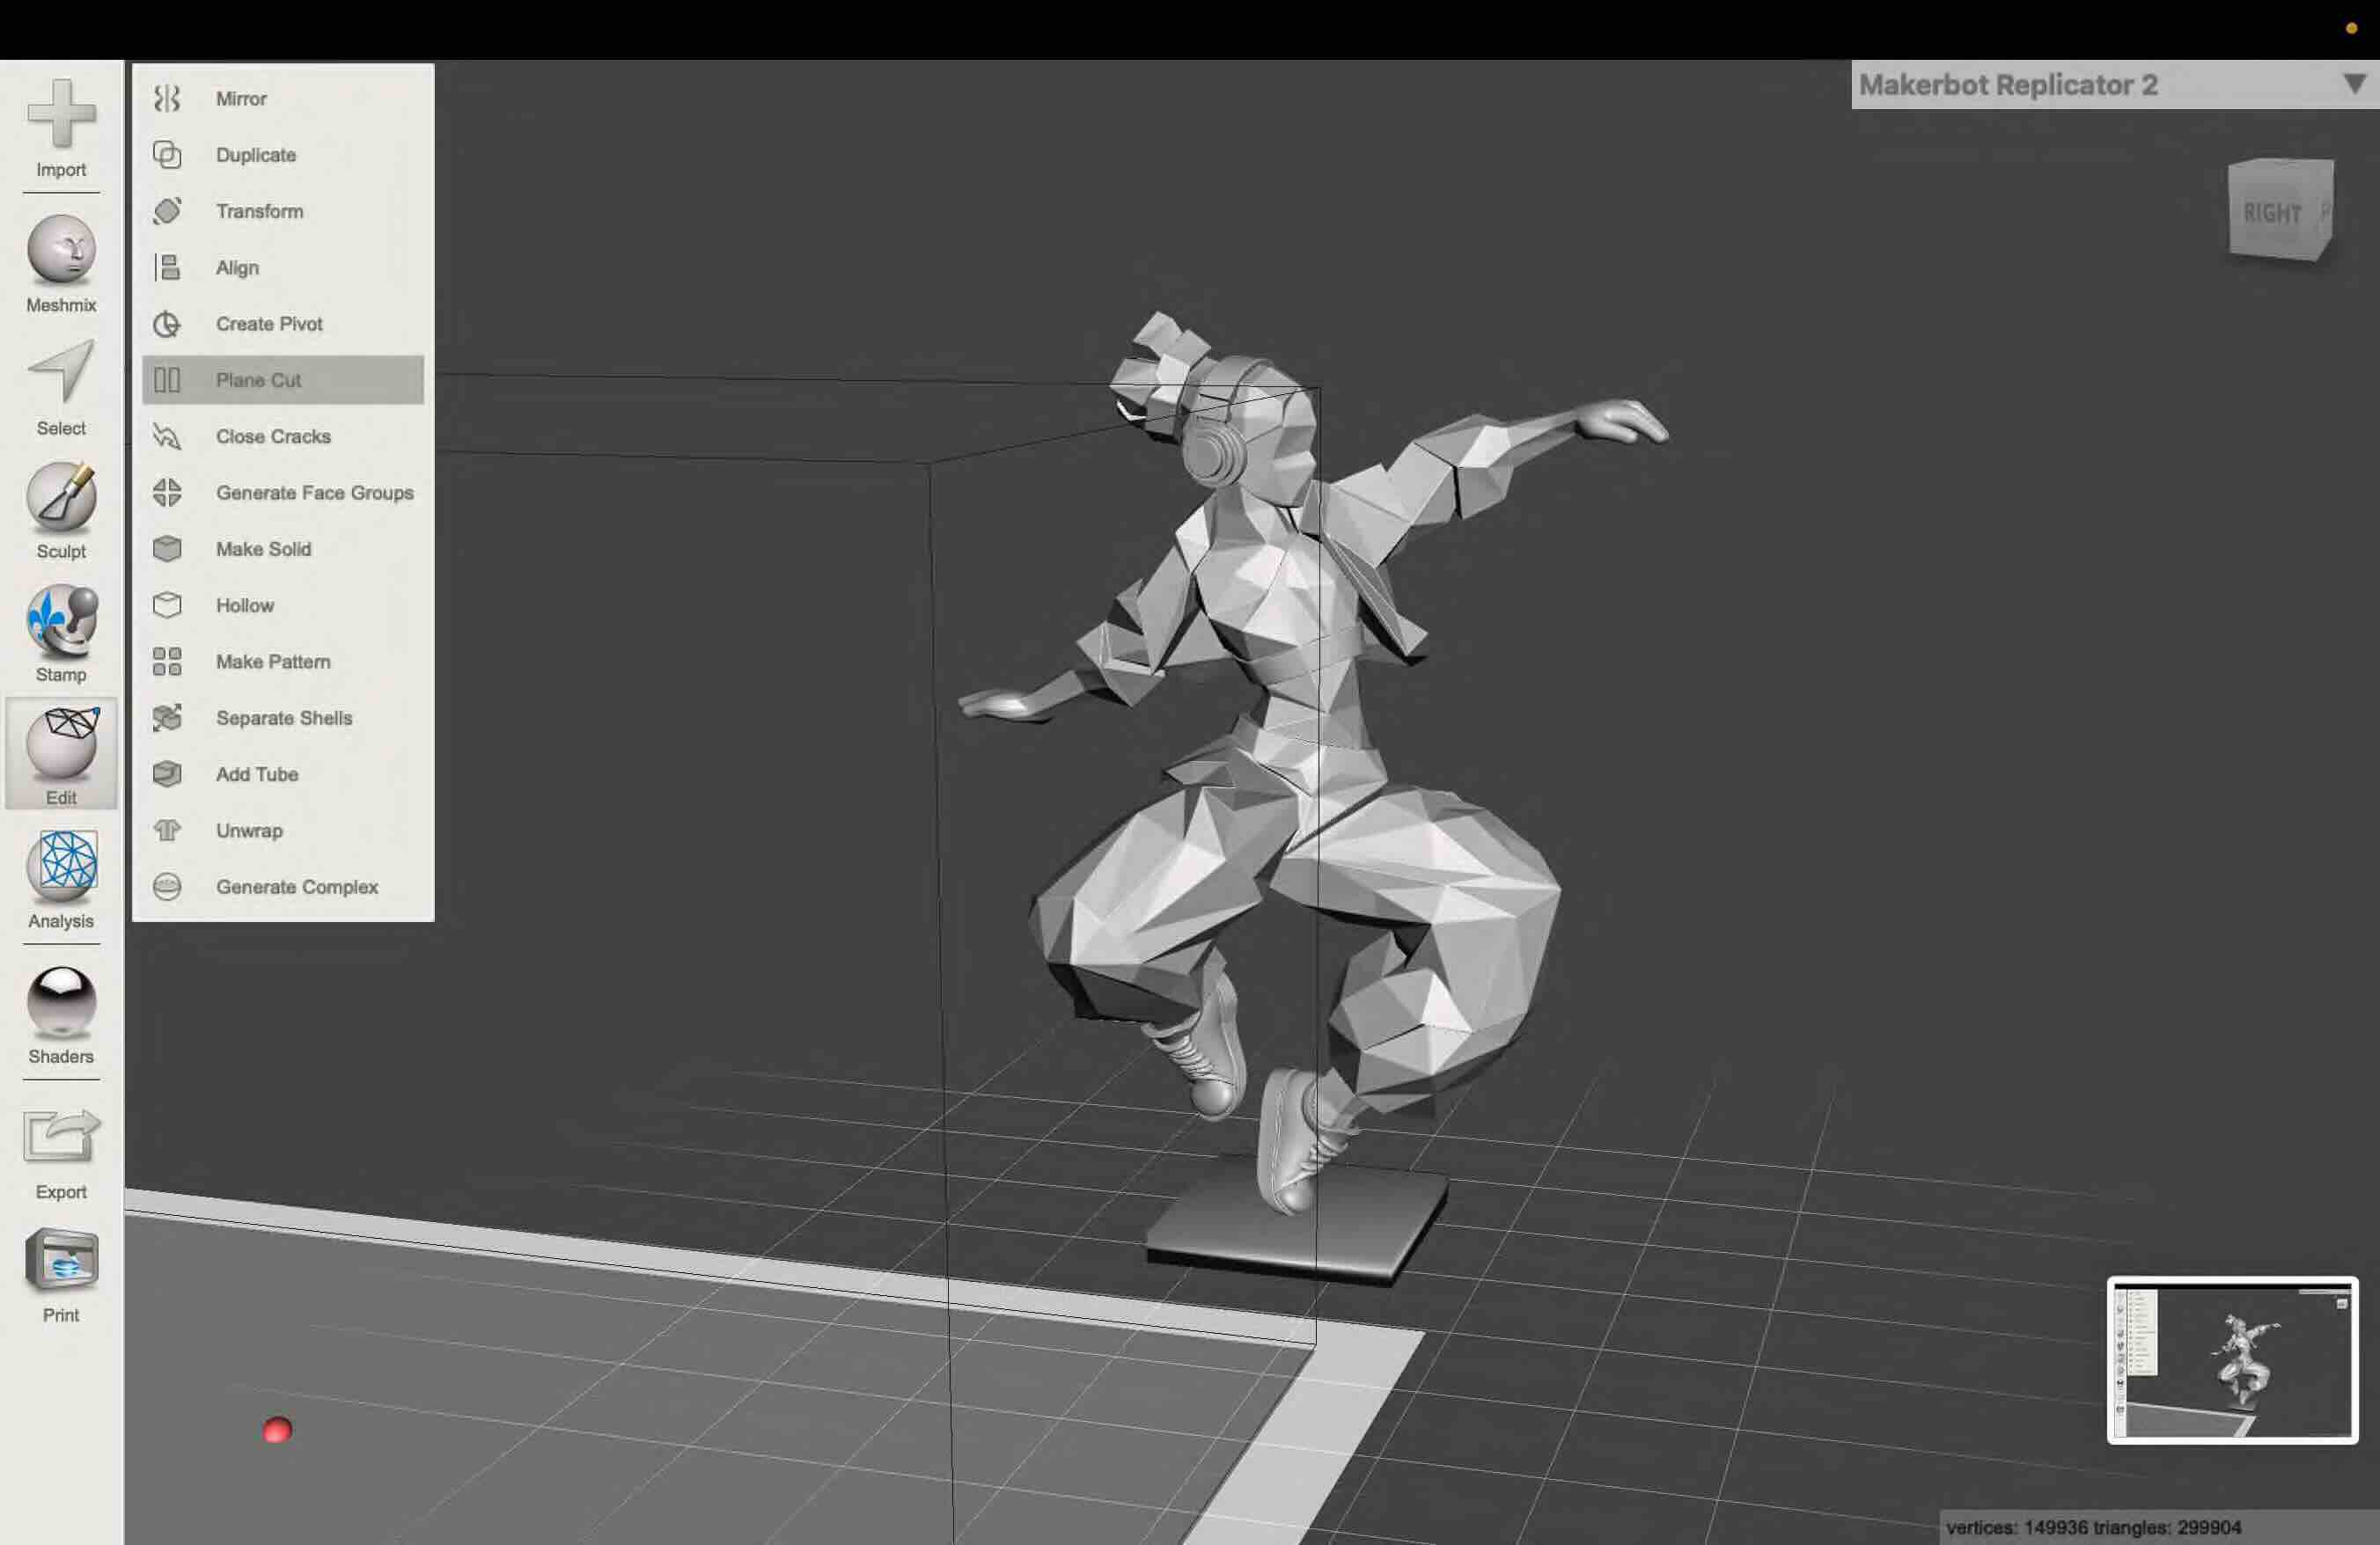Click the printer dropdown arrow triangle
The height and width of the screenshot is (1545, 2380).
click(x=2354, y=84)
